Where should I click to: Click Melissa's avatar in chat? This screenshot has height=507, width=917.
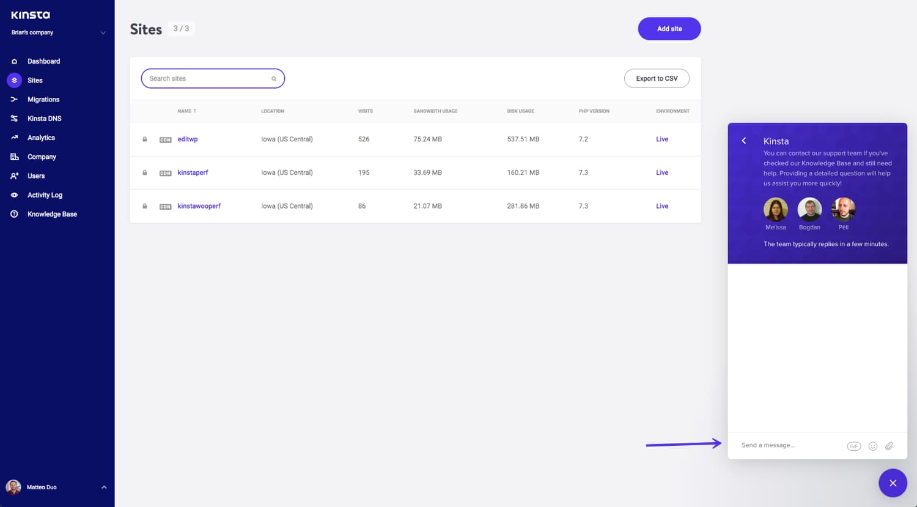775,210
